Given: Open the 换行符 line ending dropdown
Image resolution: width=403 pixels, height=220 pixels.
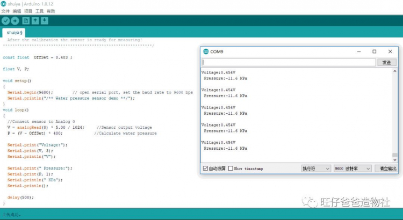Looking at the screenshot, I should point(316,168).
